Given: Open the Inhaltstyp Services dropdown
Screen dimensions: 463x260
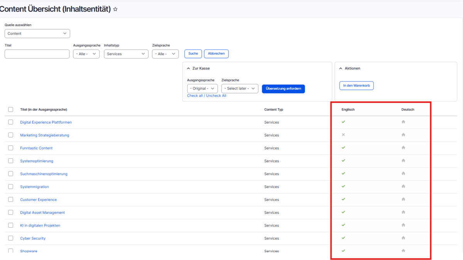Looking at the screenshot, I should [126, 54].
